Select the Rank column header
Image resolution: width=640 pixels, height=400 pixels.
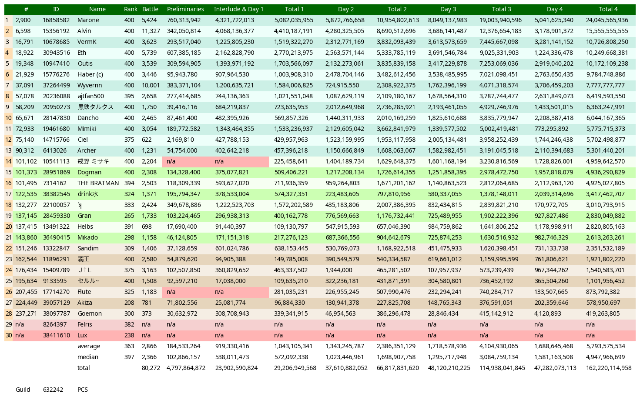(131, 9)
